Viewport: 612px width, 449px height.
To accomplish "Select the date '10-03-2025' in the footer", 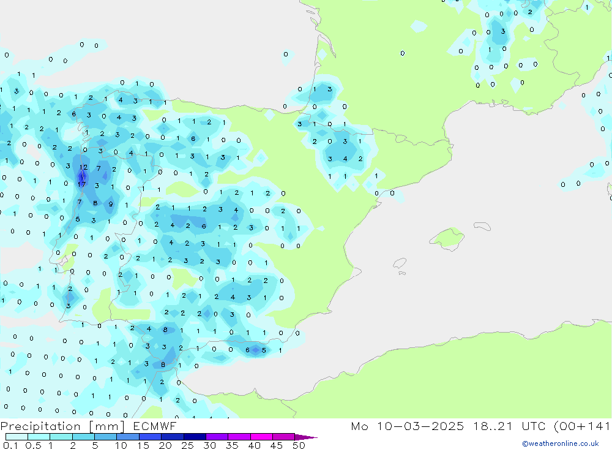I will click(420, 426).
